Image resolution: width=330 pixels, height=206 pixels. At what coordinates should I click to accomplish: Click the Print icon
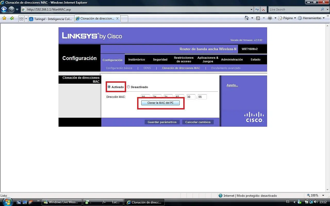(x=270, y=18)
